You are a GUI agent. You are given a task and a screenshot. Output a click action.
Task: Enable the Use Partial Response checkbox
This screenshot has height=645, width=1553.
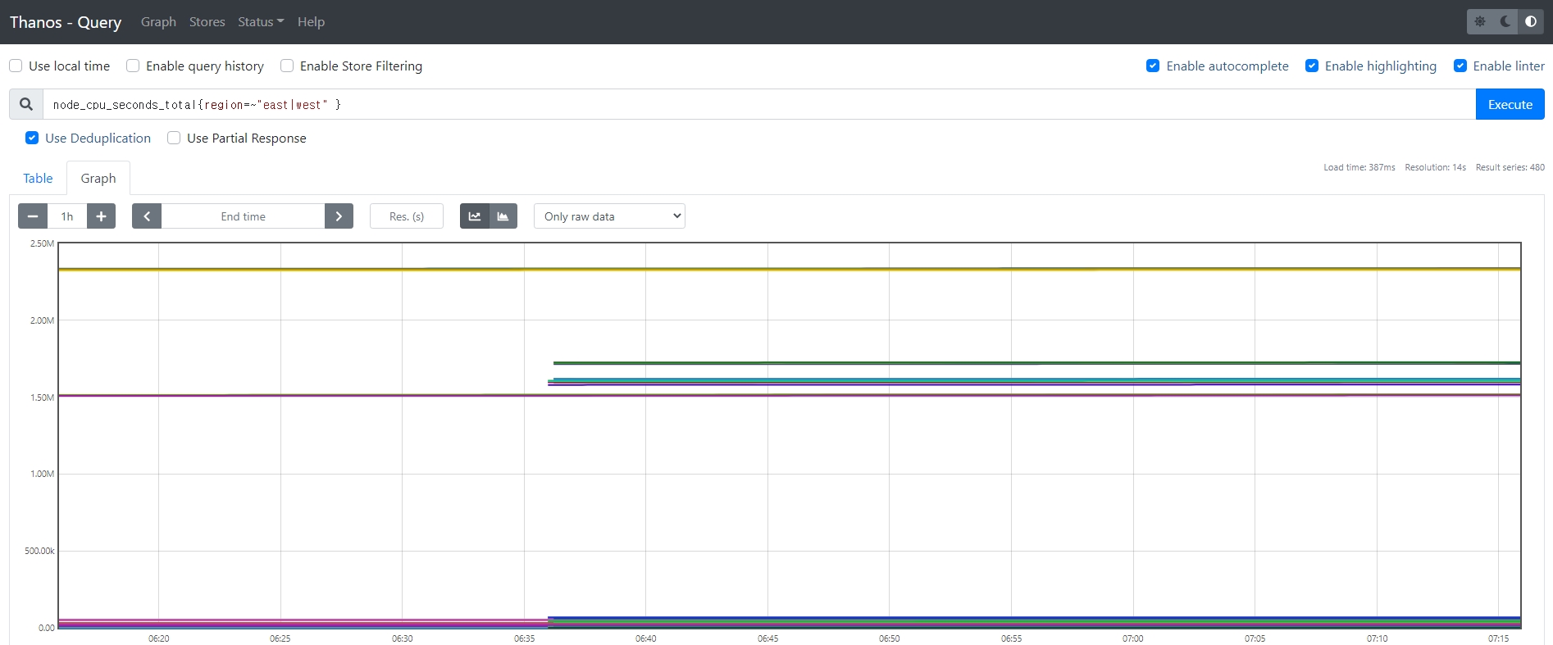click(x=174, y=138)
